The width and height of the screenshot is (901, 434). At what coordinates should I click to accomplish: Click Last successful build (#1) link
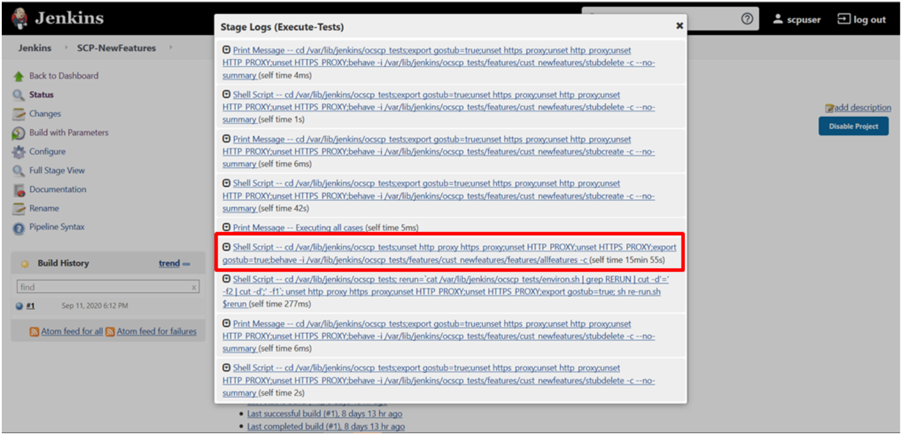pos(325,414)
